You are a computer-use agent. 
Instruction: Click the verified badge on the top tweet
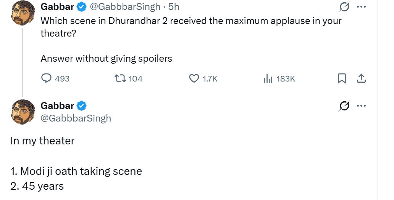(82, 7)
